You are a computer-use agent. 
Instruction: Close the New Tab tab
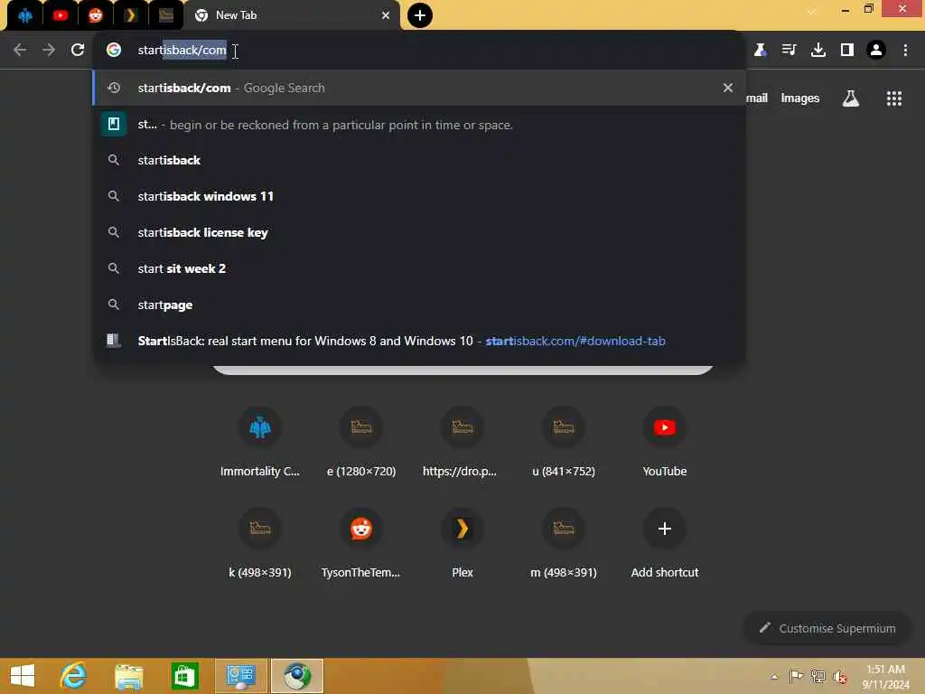coord(386,15)
